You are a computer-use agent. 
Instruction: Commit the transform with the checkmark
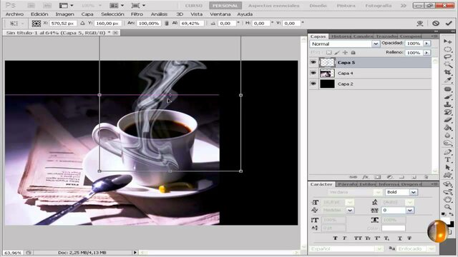[449, 23]
